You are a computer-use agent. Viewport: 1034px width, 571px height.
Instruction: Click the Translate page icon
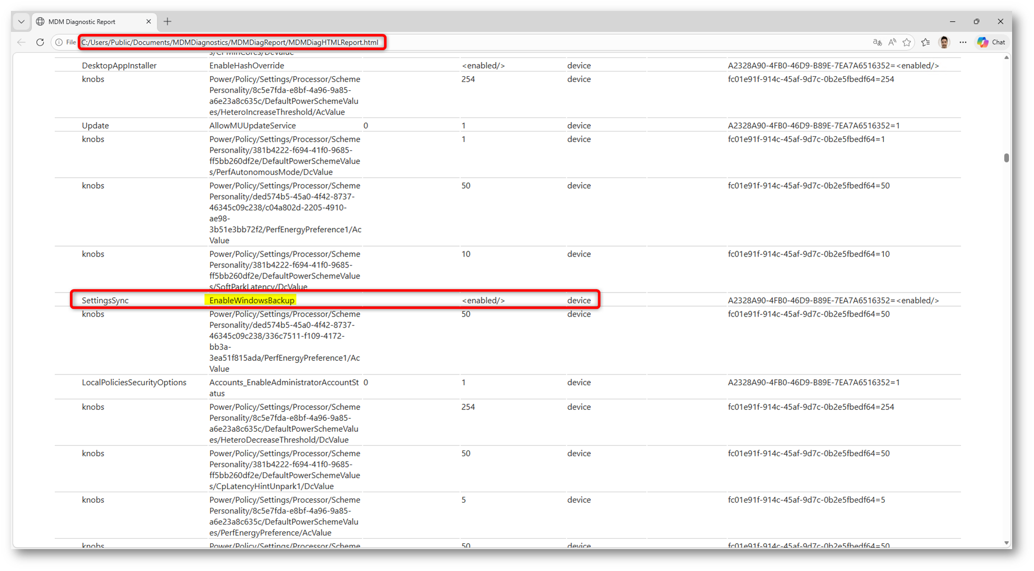click(877, 42)
